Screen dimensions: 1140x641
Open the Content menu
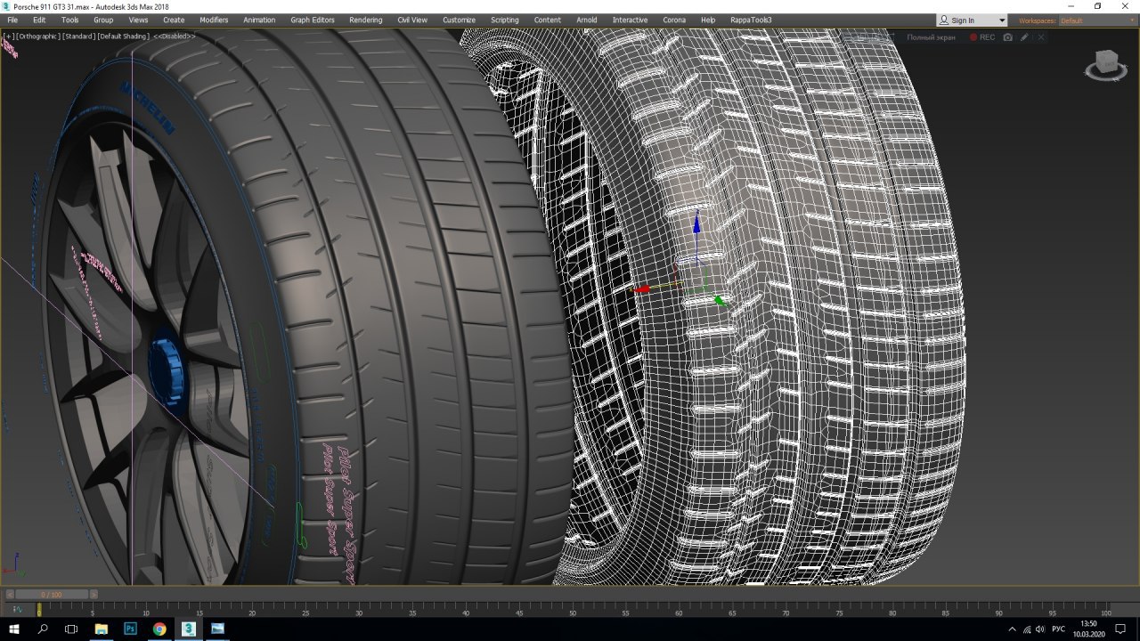(x=548, y=20)
